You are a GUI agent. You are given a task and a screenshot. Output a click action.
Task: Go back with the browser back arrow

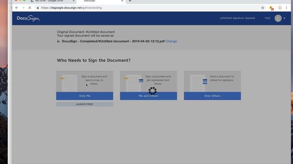point(16,8)
